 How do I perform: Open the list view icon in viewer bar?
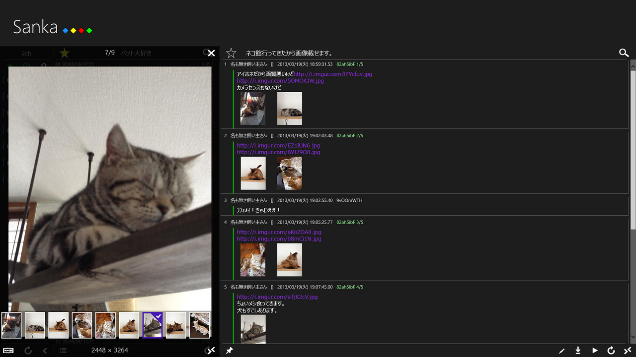[x=63, y=351]
